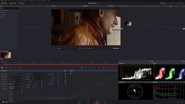Toggle the Clips panel button
This screenshot has width=185, height=104.
point(22,3)
